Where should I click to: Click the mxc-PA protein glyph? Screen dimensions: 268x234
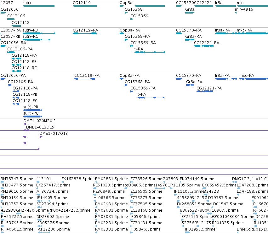pyautogui.click(x=254, y=79)
